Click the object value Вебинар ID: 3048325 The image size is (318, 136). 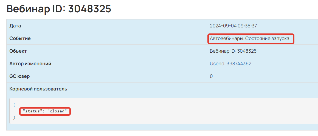click(233, 51)
